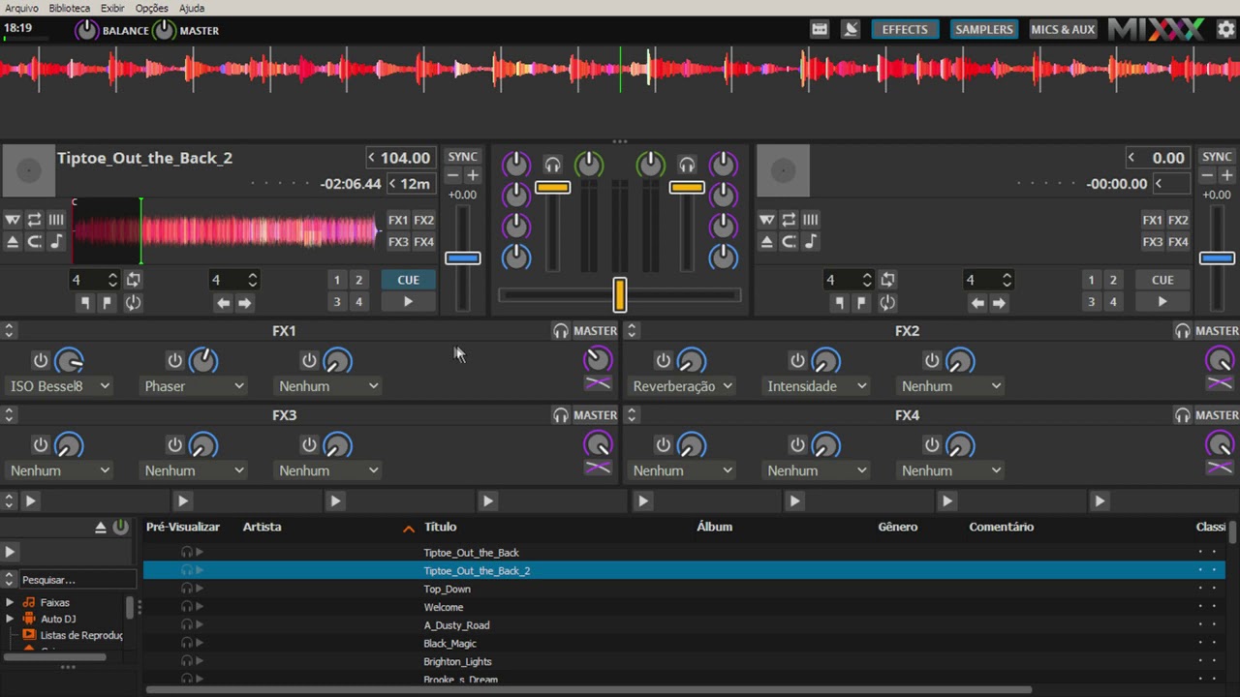The width and height of the screenshot is (1240, 697).
Task: Toggle green preview deck power button
Action: click(x=120, y=528)
